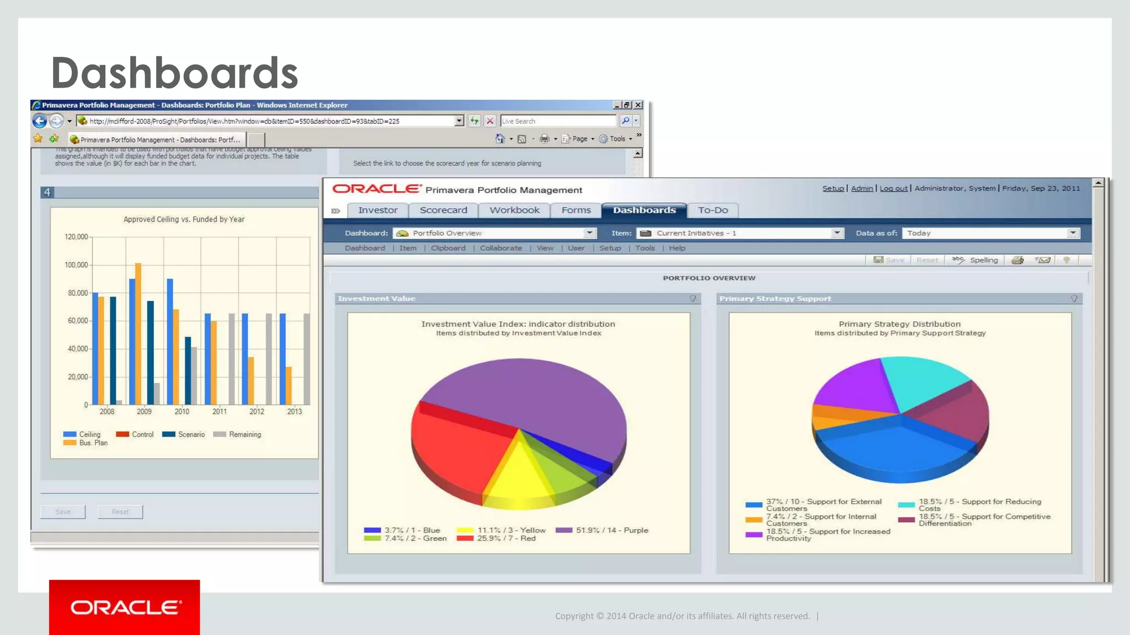The height and width of the screenshot is (635, 1130).
Task: Open the User menu
Action: [576, 248]
